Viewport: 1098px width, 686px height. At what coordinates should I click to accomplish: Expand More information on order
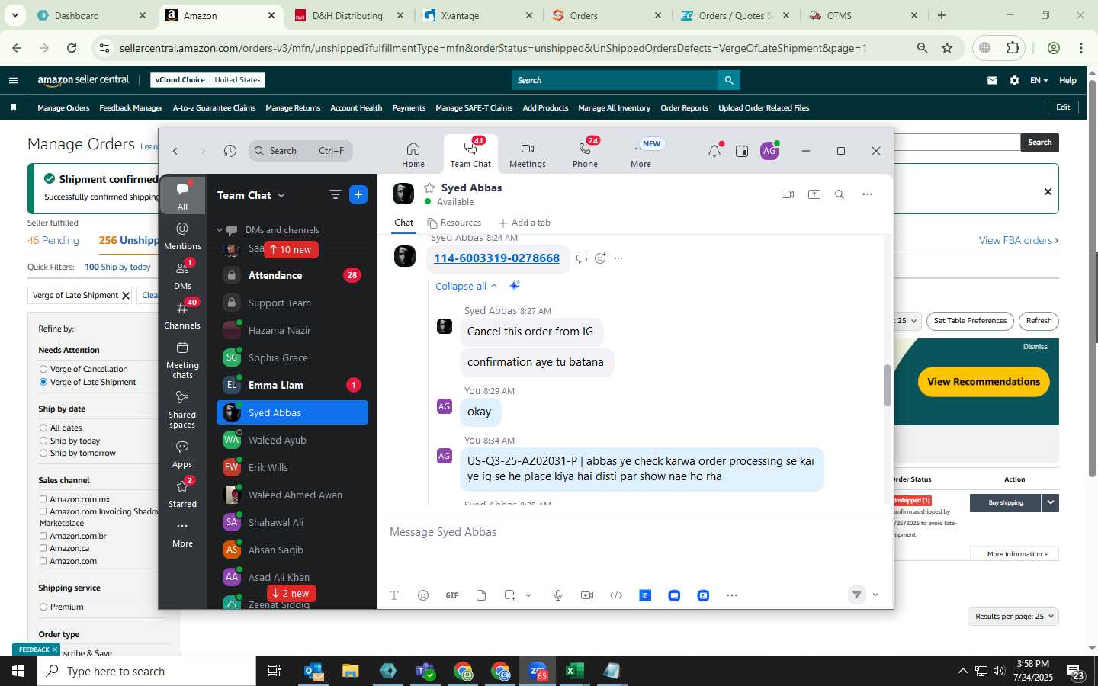click(x=1014, y=553)
